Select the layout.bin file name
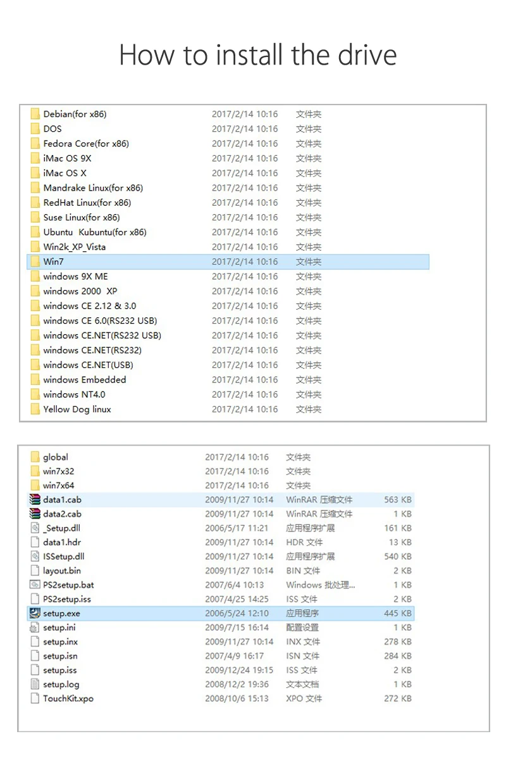The width and height of the screenshot is (506, 760). click(x=62, y=571)
